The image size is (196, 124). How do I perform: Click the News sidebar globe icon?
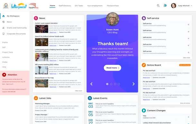pos(4,22)
